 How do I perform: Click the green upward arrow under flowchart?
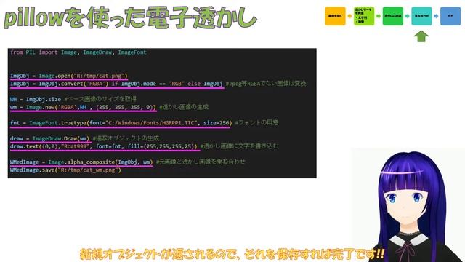point(421,36)
